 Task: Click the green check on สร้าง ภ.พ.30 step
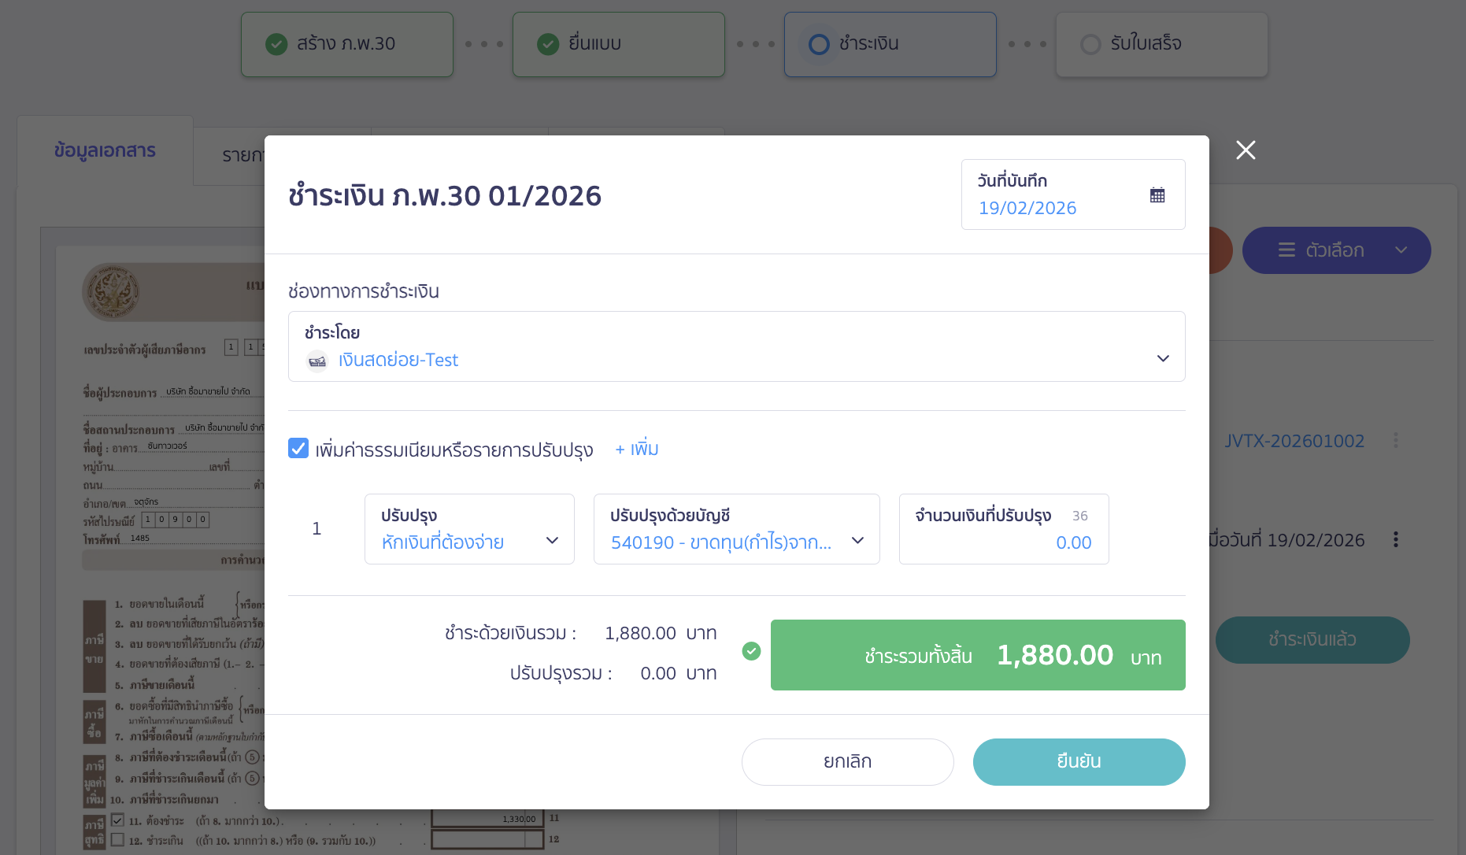tap(276, 44)
